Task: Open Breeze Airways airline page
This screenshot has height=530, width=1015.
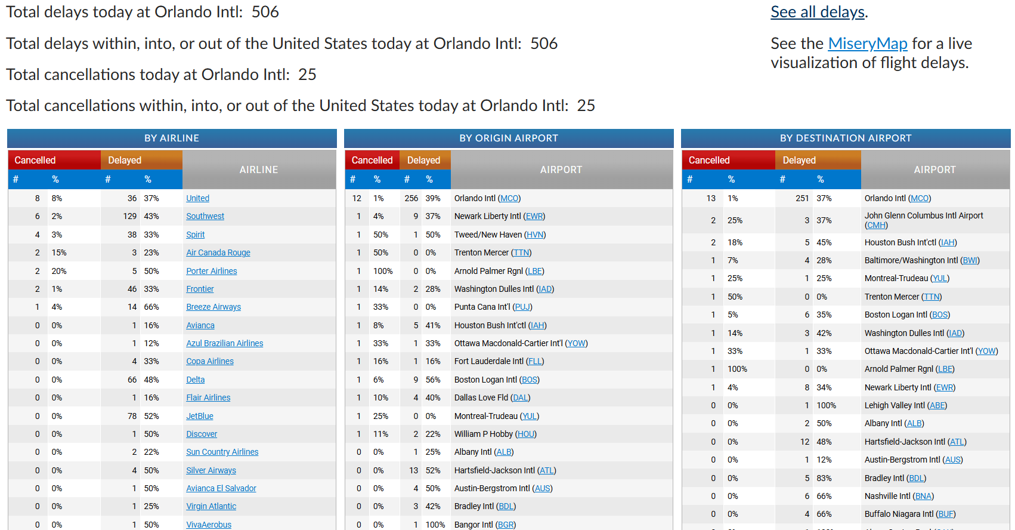Action: (213, 307)
